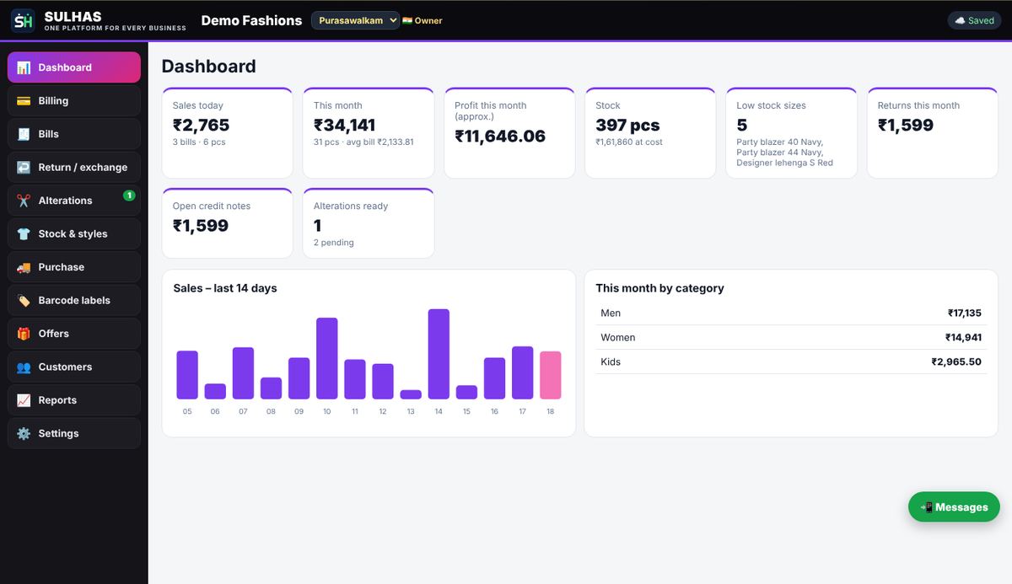The image size is (1012, 584).
Task: Click the tag icon for Barcode labels
Action: tap(24, 301)
